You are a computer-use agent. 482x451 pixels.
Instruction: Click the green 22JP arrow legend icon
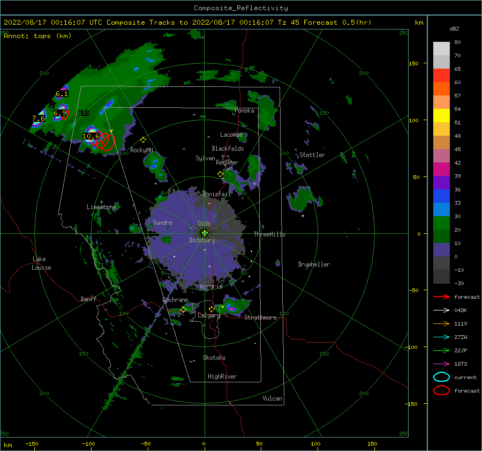[x=441, y=350]
